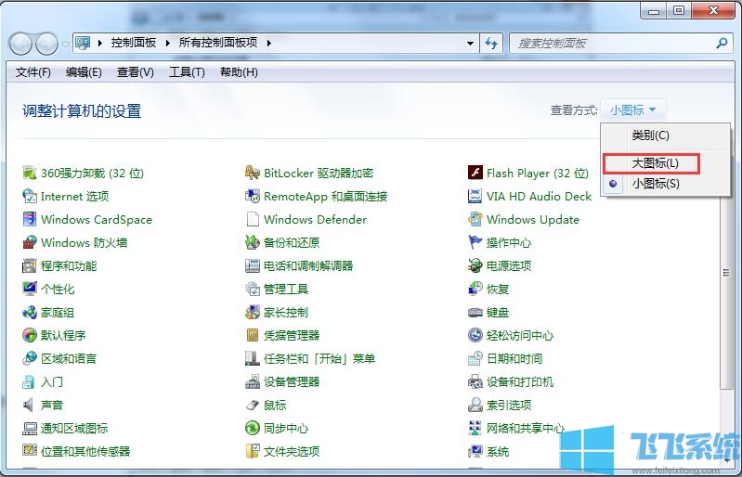Image resolution: width=742 pixels, height=477 pixels.
Task: Click the 键盘 keyboard icon
Action: (x=475, y=313)
